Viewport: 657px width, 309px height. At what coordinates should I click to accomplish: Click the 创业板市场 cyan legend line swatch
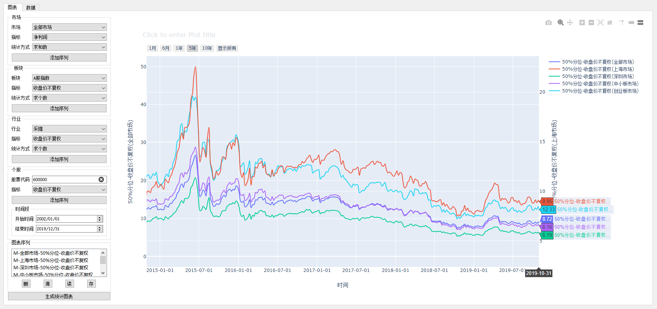point(554,91)
